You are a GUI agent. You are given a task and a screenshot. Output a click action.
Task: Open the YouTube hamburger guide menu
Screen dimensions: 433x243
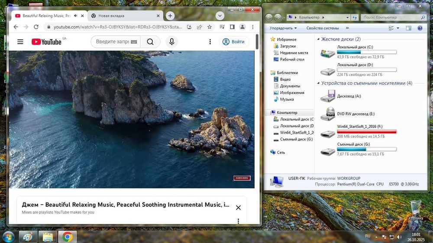20,42
